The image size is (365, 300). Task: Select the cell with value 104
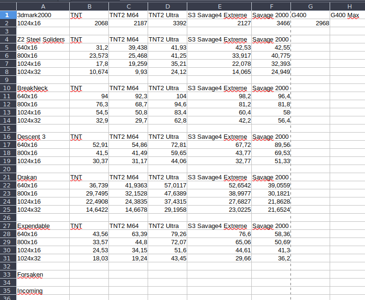pyautogui.click(x=167, y=96)
